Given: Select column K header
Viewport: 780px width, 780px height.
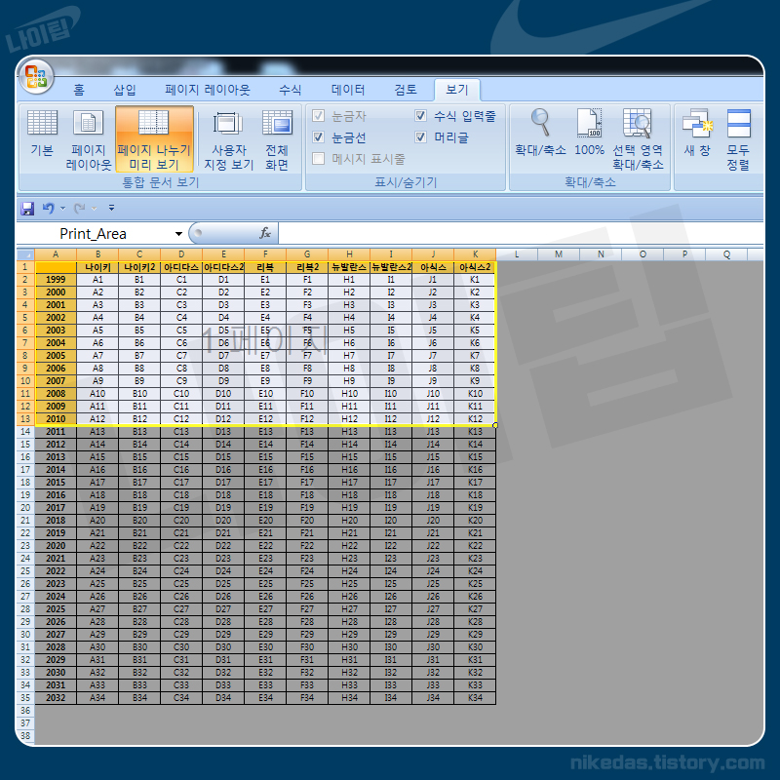Looking at the screenshot, I should (475, 254).
